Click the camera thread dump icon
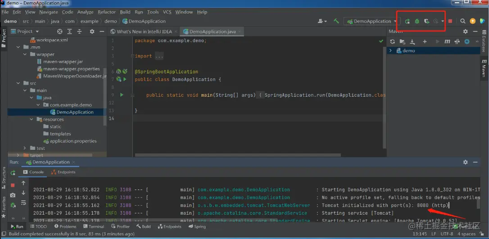The height and width of the screenshot is (239, 489). point(13,195)
